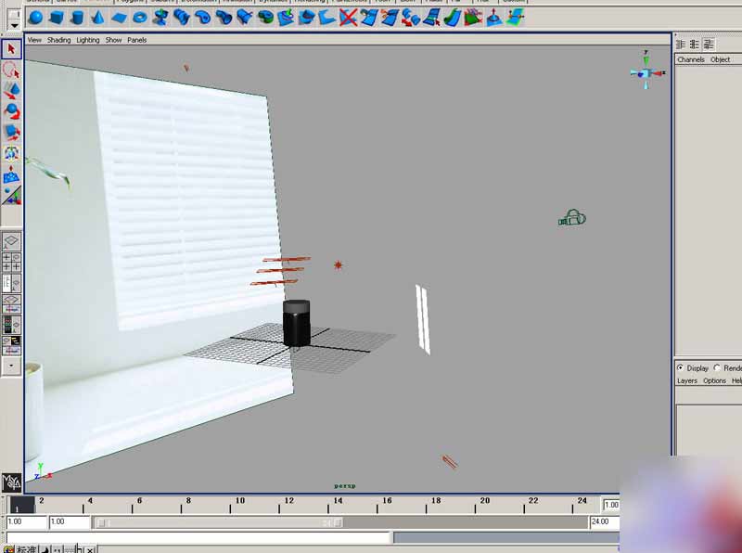This screenshot has width=742, height=553.
Task: Select the Display layer radio button
Action: click(681, 367)
